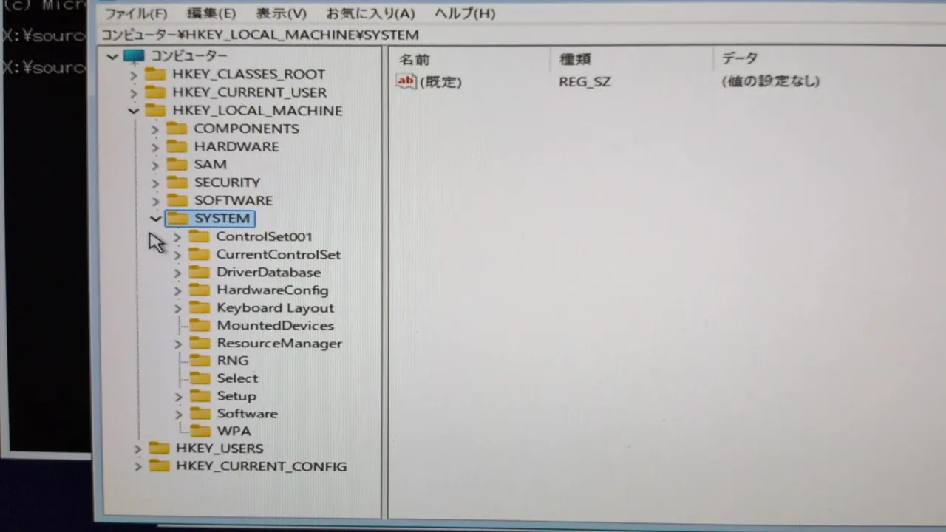Expand the COMPONENTS key chevron
The height and width of the screenshot is (532, 946).
click(x=155, y=129)
